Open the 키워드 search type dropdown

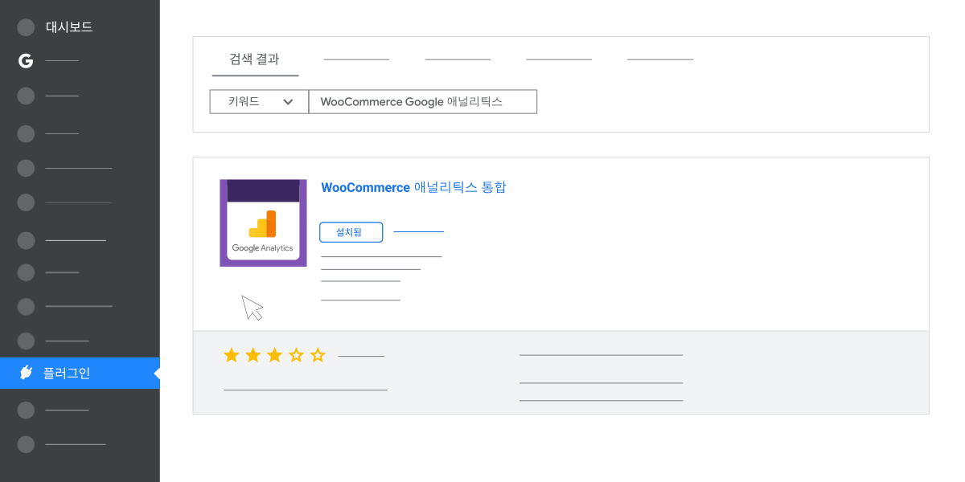(259, 102)
